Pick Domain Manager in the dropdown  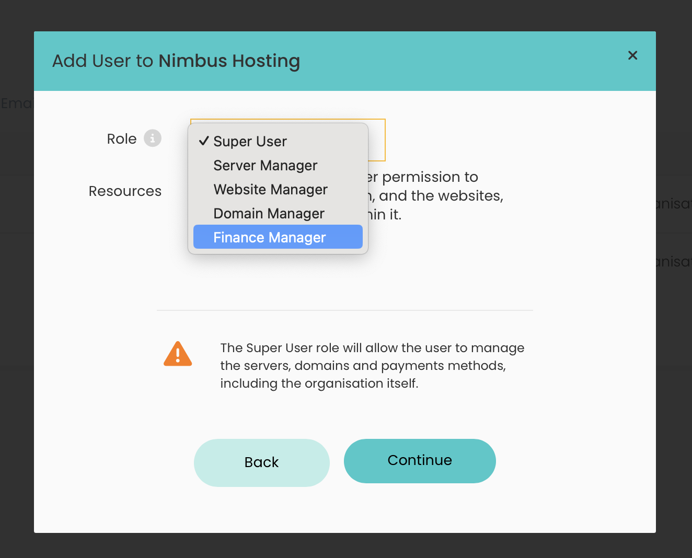click(x=278, y=213)
